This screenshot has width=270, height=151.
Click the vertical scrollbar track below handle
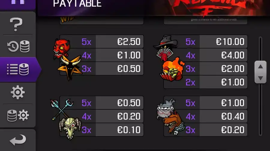coord(260,109)
